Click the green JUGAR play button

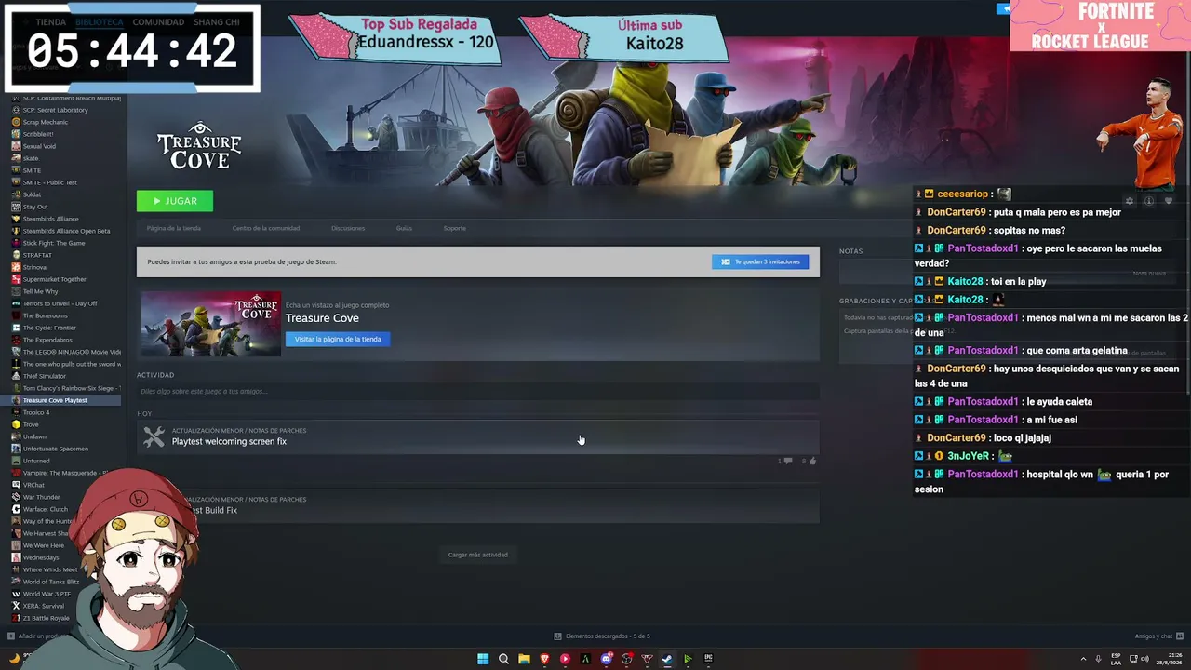pyautogui.click(x=175, y=201)
